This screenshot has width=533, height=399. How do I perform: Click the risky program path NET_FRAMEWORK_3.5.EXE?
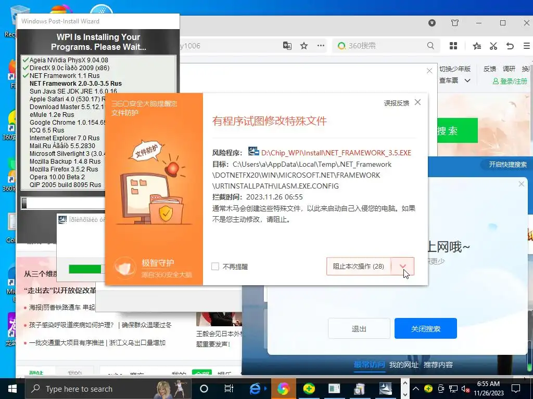click(x=336, y=153)
